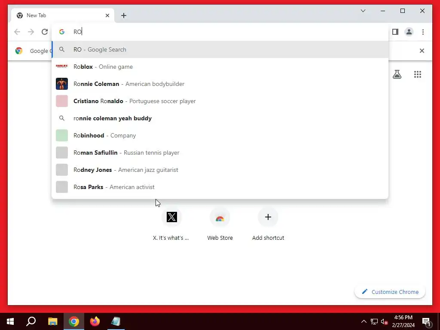Reload the page with refresh icon
The width and height of the screenshot is (440, 330).
pos(45,32)
